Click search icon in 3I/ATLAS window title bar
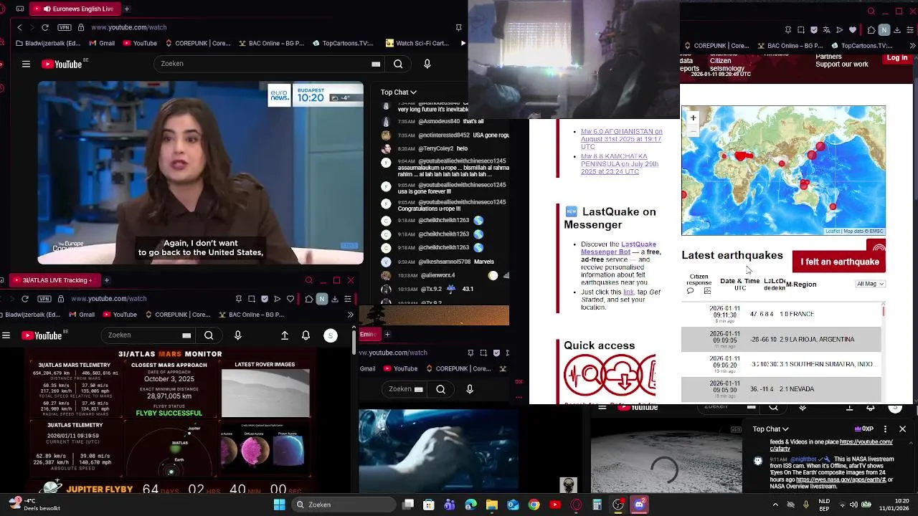The image size is (918, 516). click(x=308, y=280)
